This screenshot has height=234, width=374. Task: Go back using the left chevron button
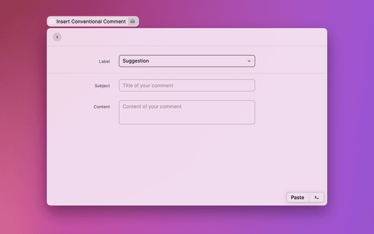tap(57, 37)
